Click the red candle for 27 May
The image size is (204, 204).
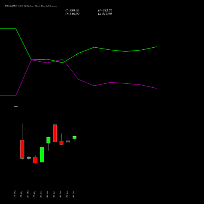tap(35, 160)
